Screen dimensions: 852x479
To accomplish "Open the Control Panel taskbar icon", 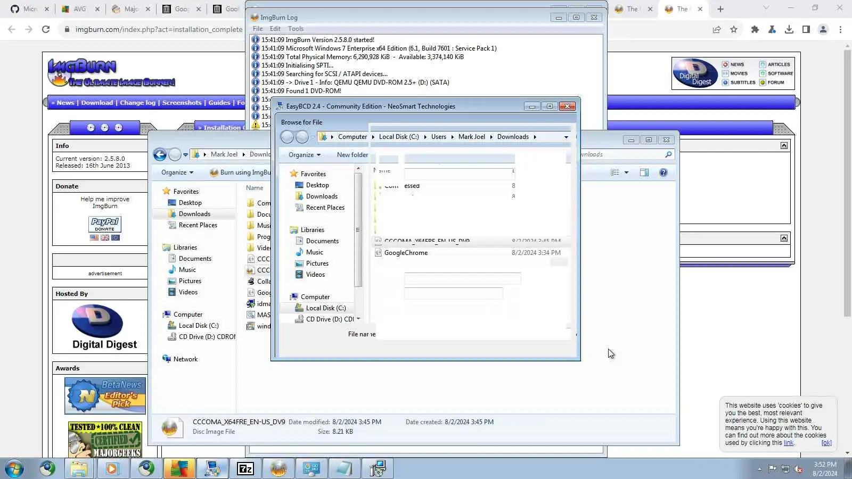I will pos(312,468).
